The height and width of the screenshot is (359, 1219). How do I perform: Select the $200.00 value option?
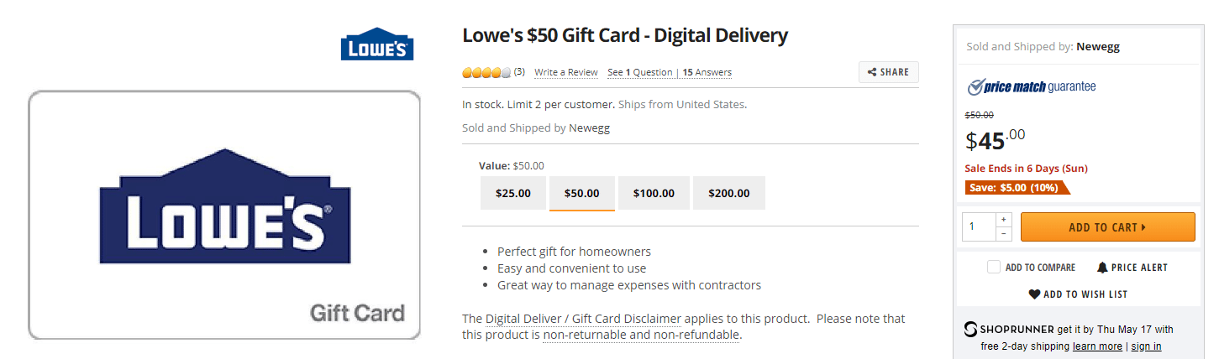[729, 193]
